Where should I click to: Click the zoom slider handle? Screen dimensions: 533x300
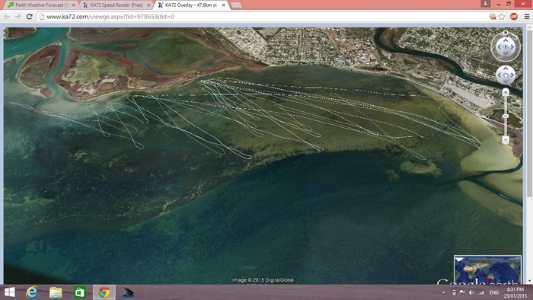click(506, 116)
